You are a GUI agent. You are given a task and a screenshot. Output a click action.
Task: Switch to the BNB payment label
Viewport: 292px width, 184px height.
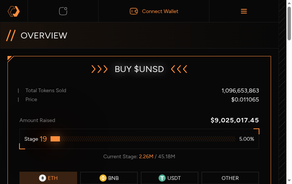coord(113,178)
